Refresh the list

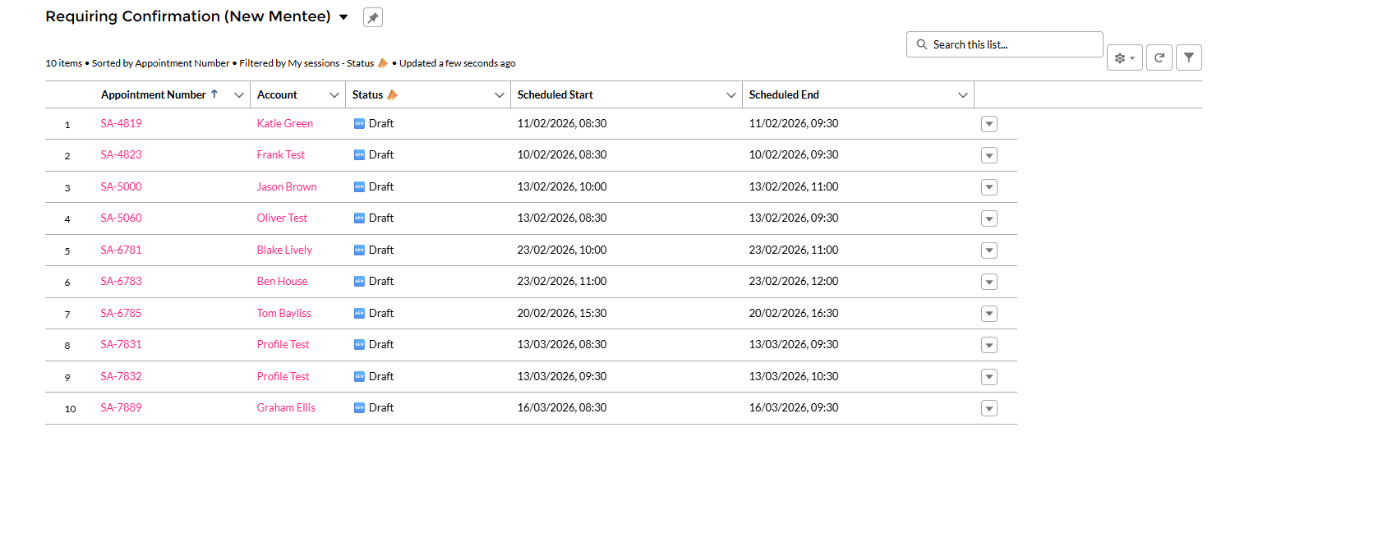pos(1159,57)
